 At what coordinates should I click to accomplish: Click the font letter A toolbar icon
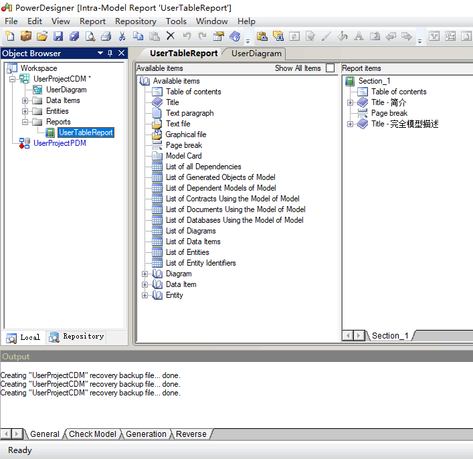tap(359, 36)
